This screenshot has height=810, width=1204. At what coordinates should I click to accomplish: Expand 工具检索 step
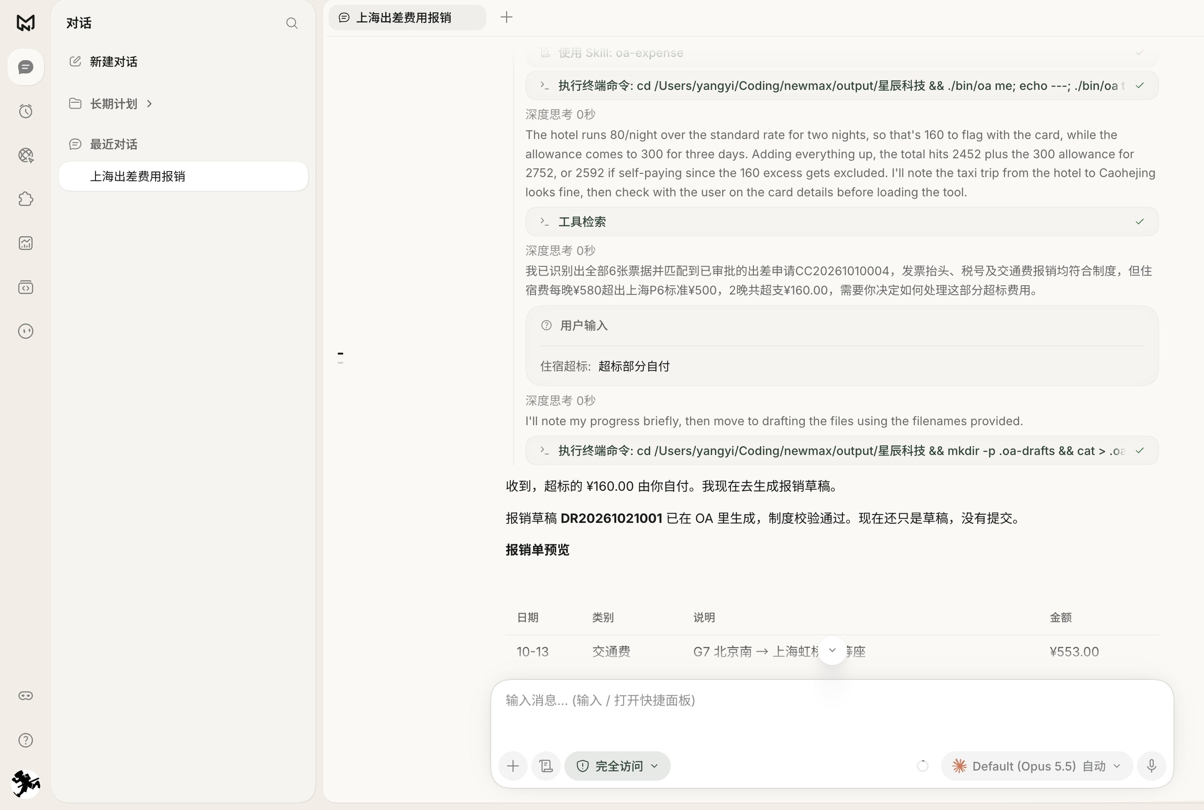click(842, 221)
